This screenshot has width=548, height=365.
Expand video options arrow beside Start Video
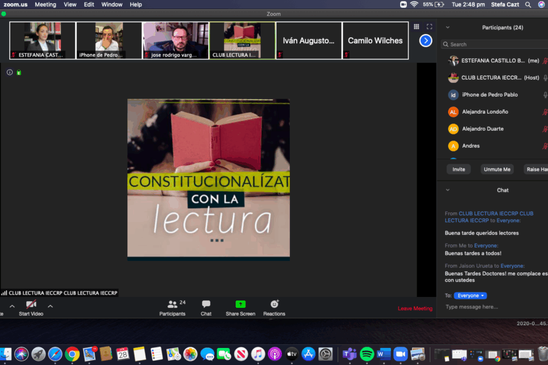pyautogui.click(x=51, y=307)
